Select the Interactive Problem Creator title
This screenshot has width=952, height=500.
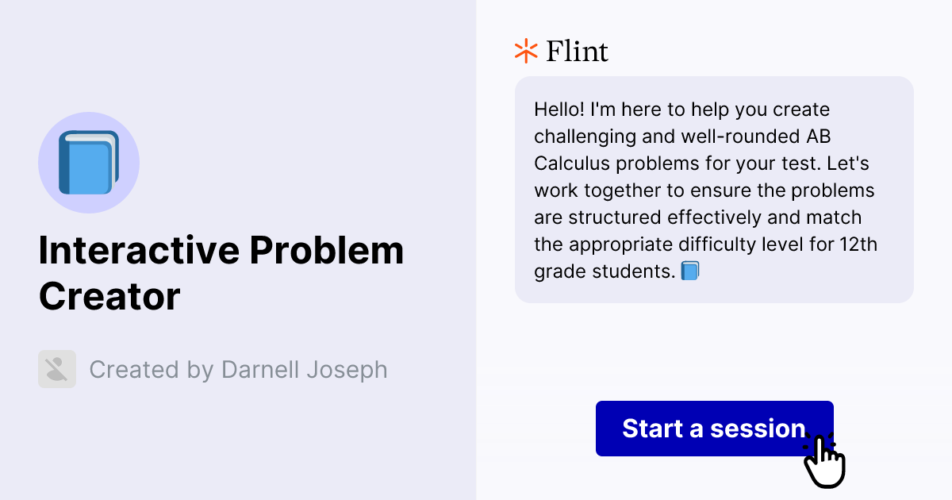click(x=222, y=274)
